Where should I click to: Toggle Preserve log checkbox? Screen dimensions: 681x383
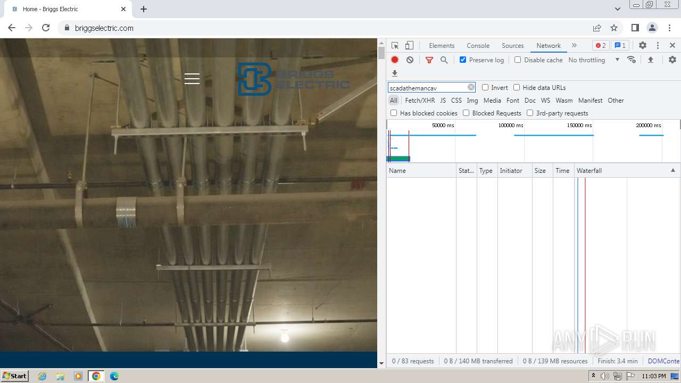[x=463, y=60]
